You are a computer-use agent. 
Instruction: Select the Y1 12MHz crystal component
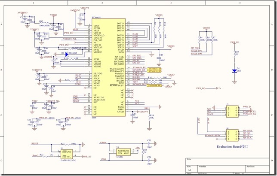point(123,152)
